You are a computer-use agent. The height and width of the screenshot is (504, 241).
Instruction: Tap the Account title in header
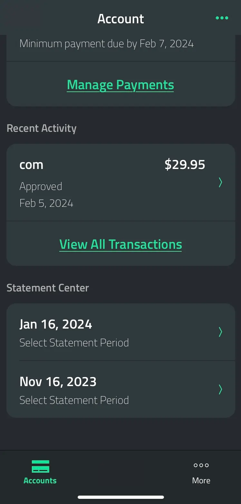[121, 19]
